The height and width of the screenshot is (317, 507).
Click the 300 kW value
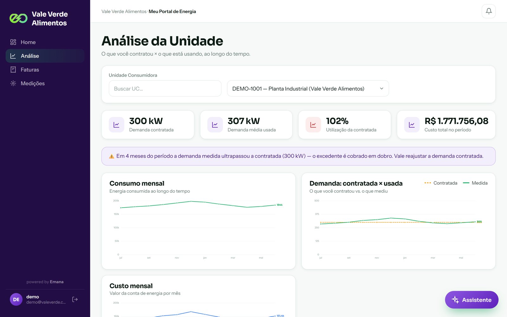coord(146,121)
